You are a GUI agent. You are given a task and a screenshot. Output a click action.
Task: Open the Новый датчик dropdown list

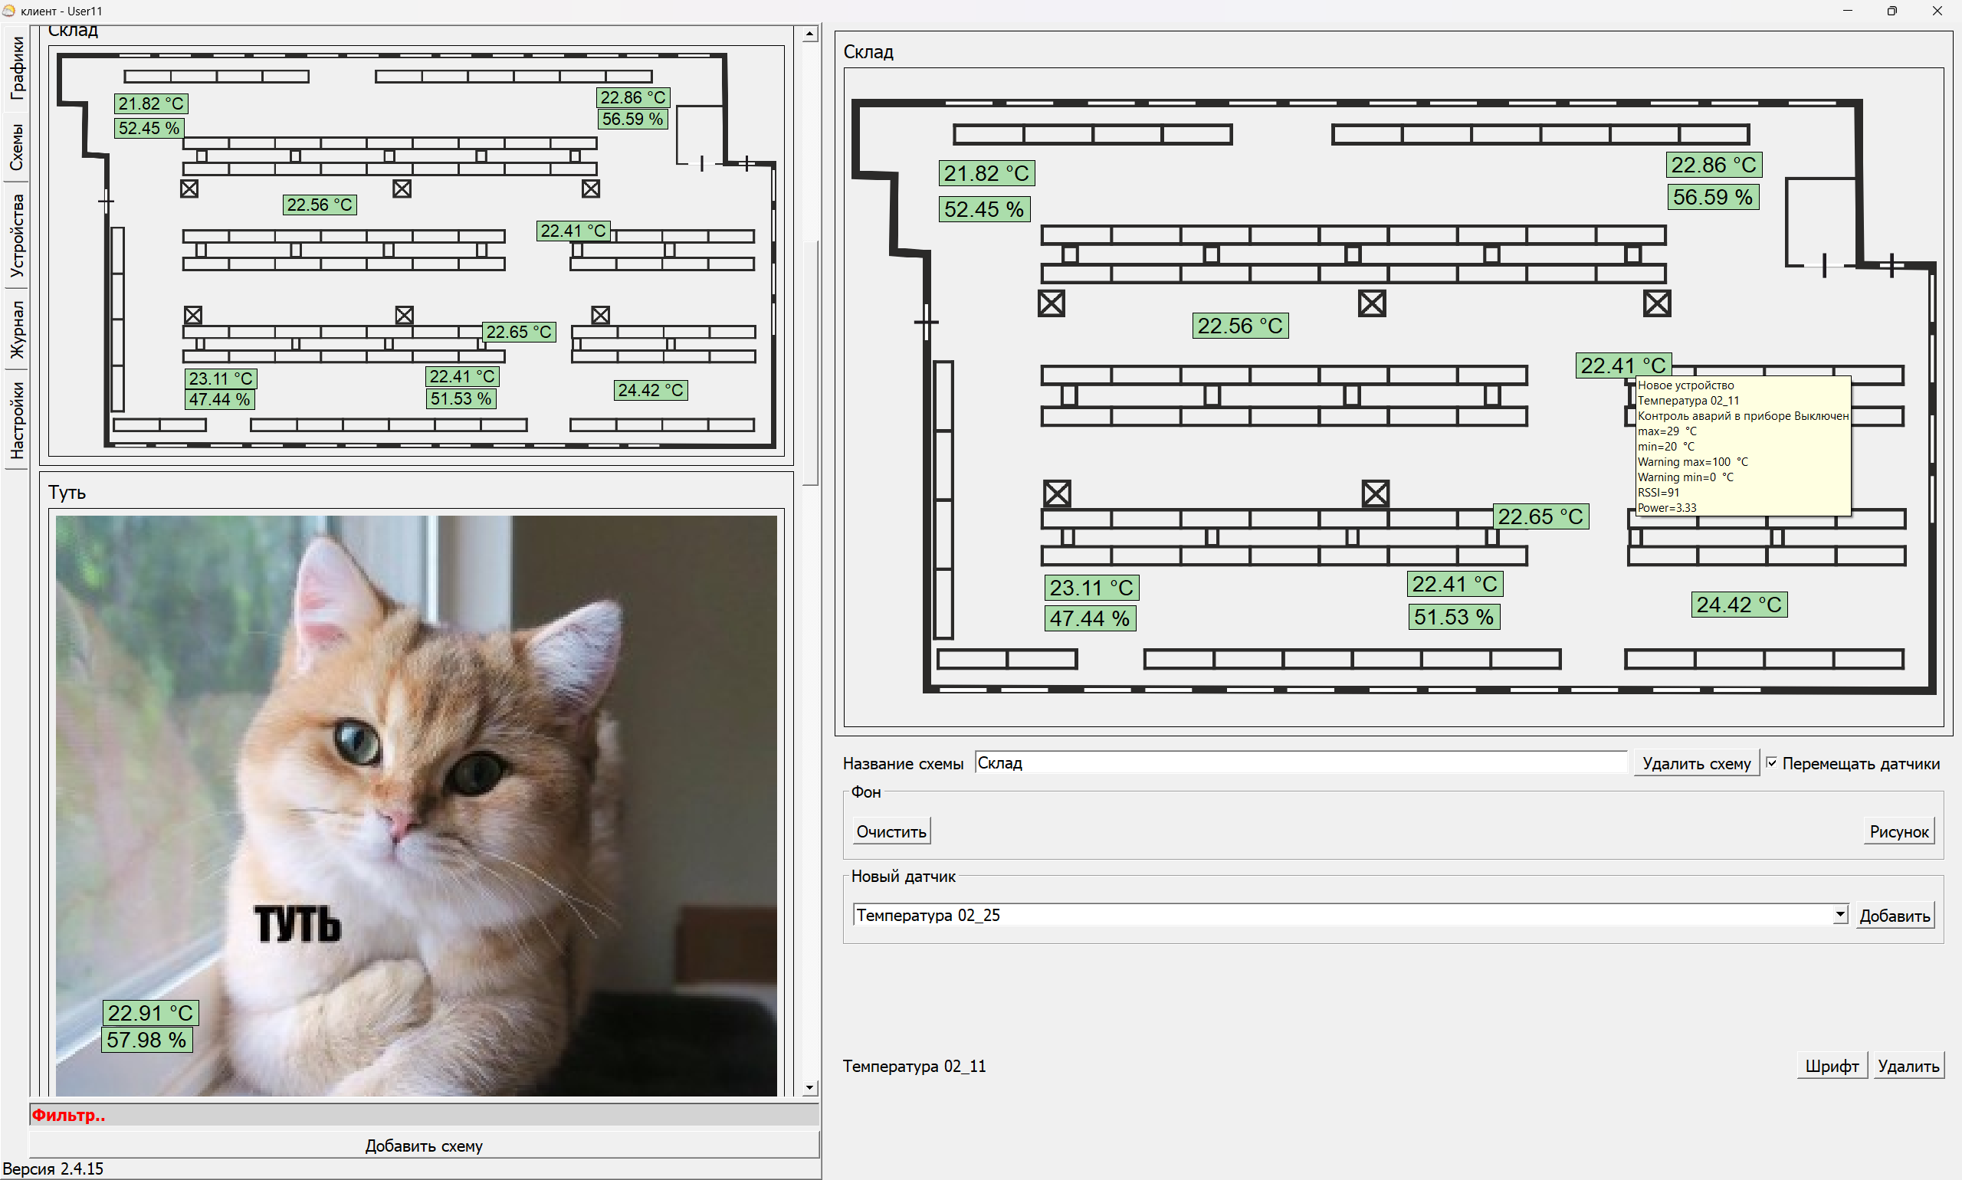tap(1839, 914)
